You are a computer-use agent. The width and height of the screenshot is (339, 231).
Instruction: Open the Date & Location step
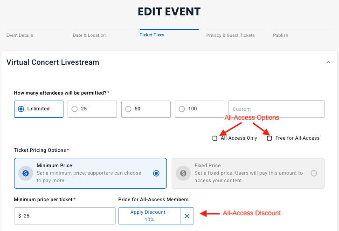point(89,35)
